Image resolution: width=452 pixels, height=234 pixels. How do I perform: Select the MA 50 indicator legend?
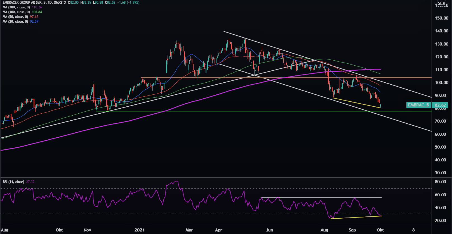tap(15, 17)
